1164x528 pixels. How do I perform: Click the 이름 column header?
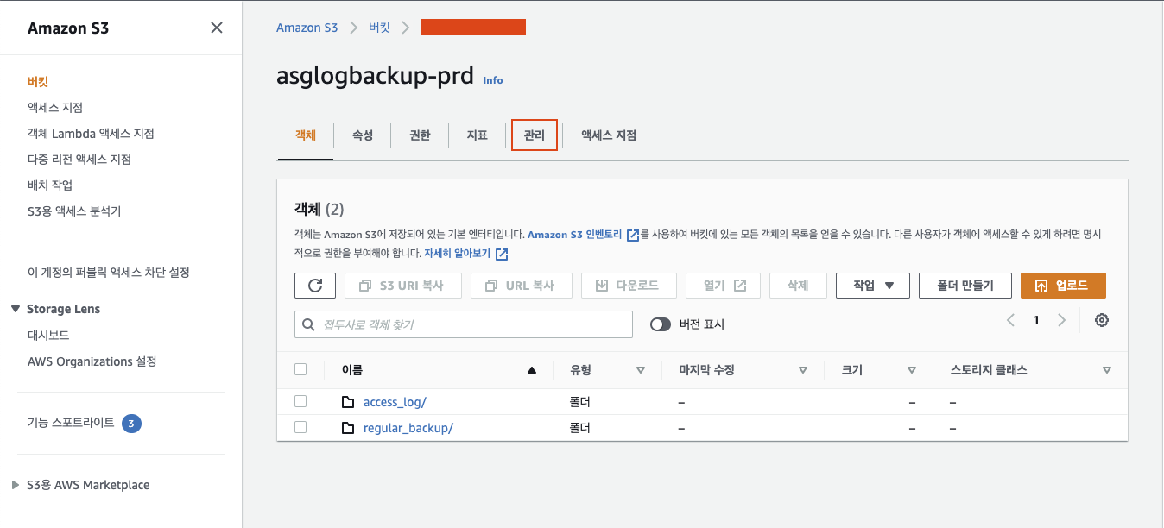click(x=352, y=370)
